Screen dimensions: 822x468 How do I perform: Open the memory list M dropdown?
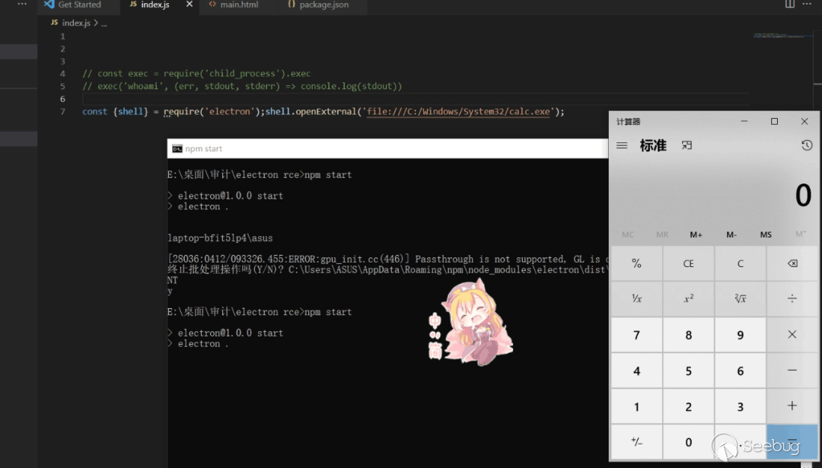800,234
